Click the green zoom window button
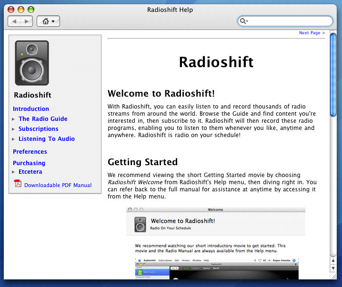Screen dimensions: 342x287 pyautogui.click(x=31, y=10)
